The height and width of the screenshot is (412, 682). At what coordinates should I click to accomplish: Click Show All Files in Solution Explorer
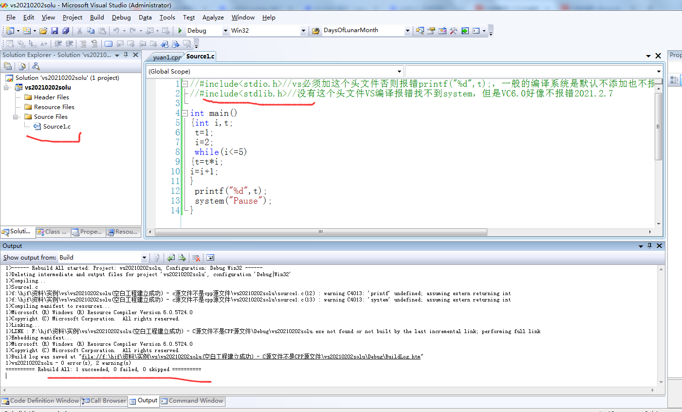click(22, 66)
